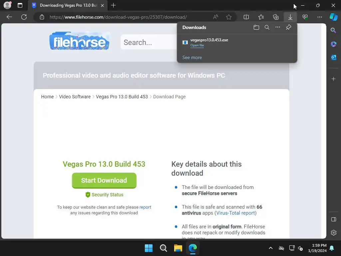Screen dimensions: 341x256
Task: Click the Security Status link
Action: tap(104, 195)
